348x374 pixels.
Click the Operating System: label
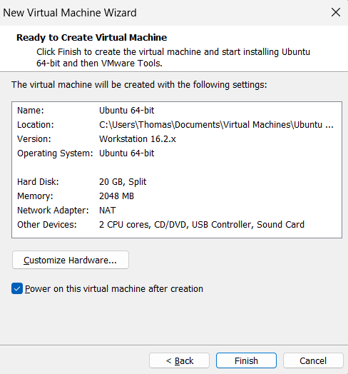tap(55, 153)
